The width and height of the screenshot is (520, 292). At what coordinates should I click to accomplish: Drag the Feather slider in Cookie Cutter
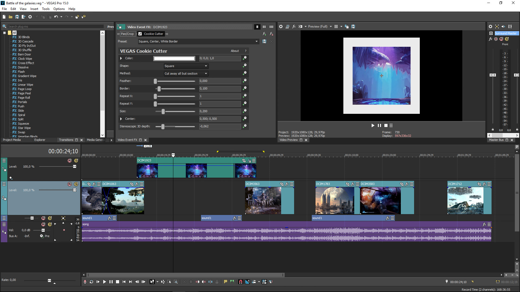click(155, 81)
